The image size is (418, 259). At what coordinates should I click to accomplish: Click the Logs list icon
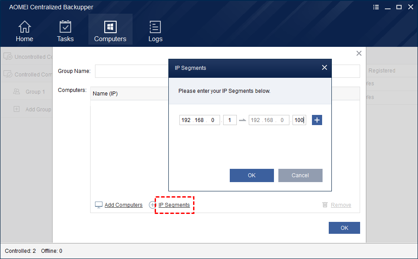pos(155,27)
